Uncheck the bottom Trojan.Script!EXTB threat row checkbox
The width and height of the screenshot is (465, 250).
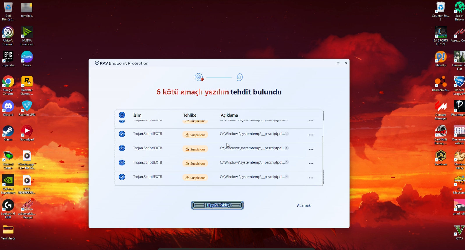click(122, 177)
